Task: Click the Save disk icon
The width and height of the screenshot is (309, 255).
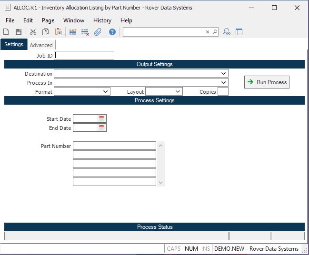Action: [x=19, y=32]
